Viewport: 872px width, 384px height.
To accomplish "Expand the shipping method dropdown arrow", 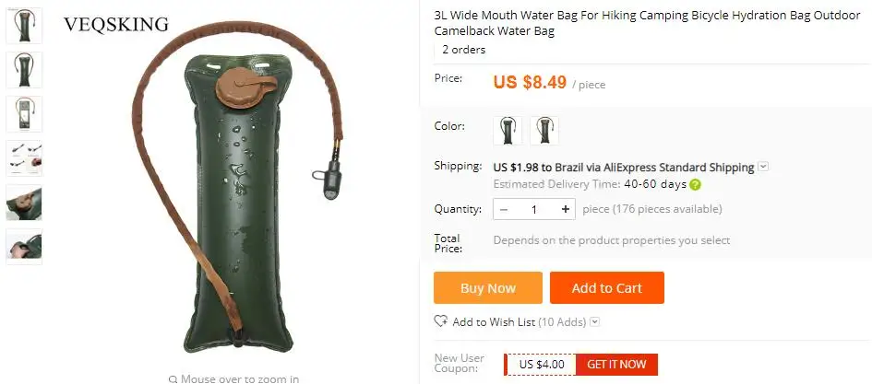I will pyautogui.click(x=763, y=167).
